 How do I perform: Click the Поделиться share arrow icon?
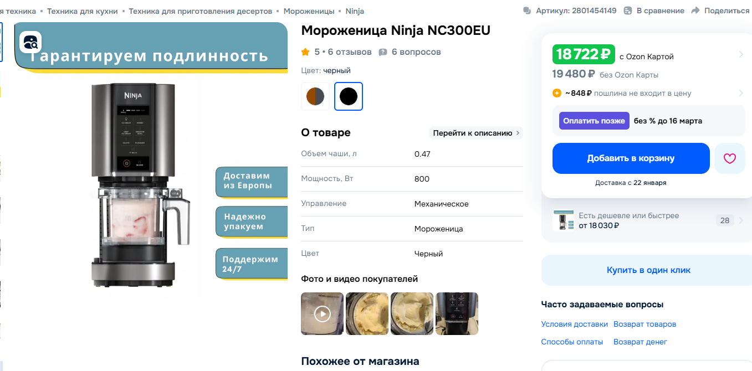click(x=695, y=11)
